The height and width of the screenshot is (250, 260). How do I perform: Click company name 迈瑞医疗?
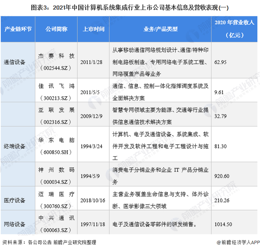(56, 194)
